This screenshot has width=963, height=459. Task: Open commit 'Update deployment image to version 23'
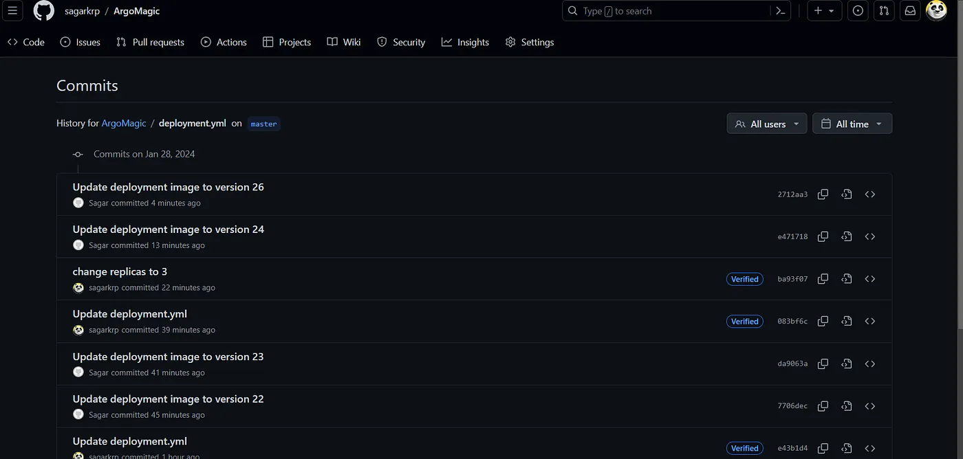pyautogui.click(x=169, y=357)
